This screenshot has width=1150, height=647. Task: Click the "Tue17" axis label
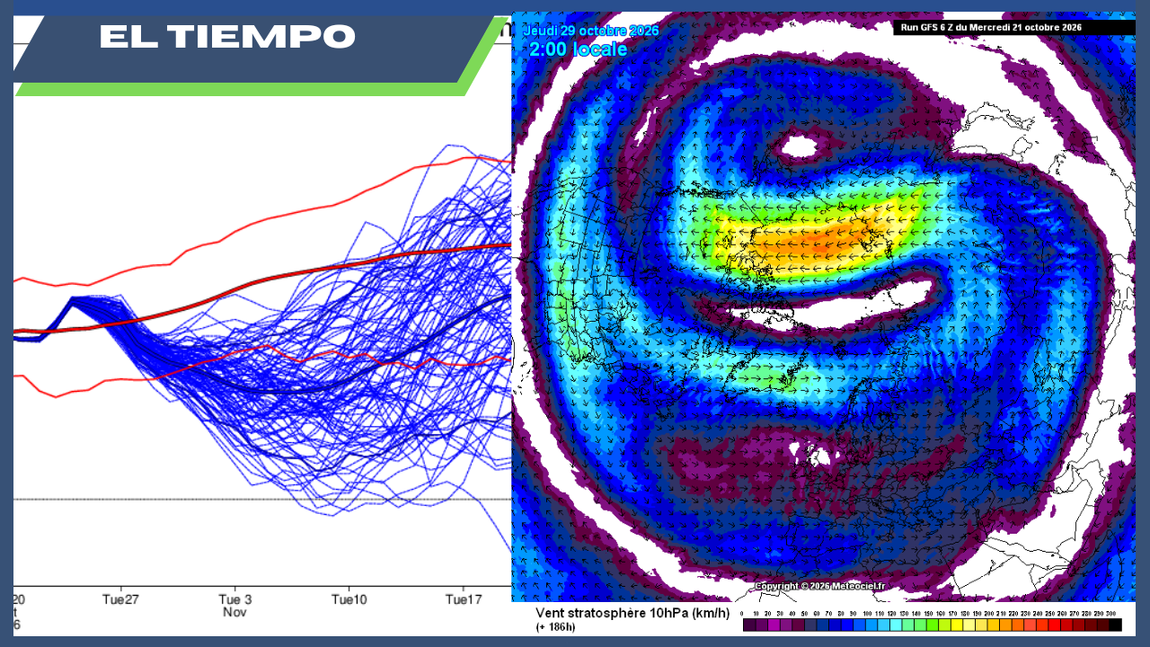[464, 599]
